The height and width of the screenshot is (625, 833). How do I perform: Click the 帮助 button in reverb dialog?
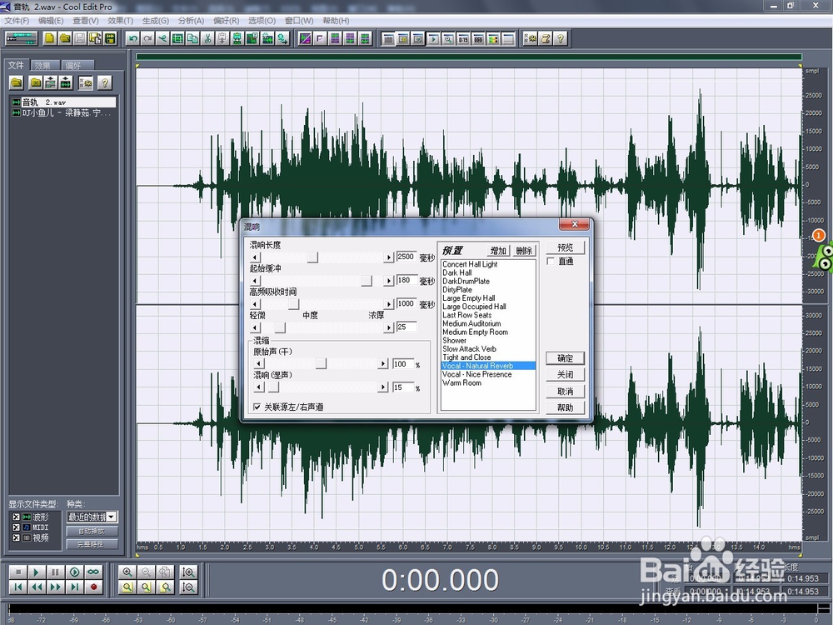tap(566, 407)
